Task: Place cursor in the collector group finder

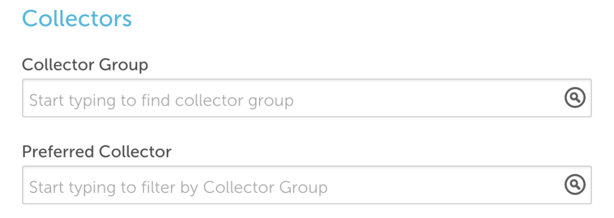Action: (x=306, y=98)
